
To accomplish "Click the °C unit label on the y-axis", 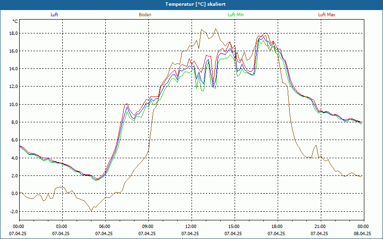I will click(x=15, y=22).
